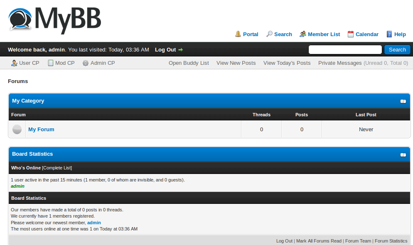The image size is (413, 245).
Task: Focus the quick search input field
Action: (345, 49)
